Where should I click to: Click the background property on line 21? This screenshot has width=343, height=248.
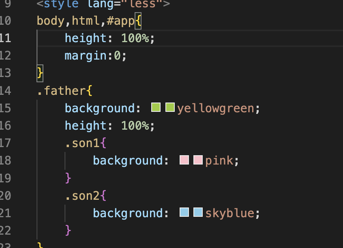[128, 214]
